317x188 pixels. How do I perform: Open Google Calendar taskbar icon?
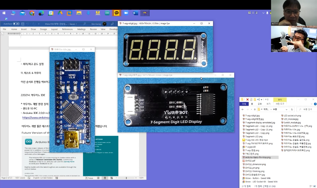(51, 13)
